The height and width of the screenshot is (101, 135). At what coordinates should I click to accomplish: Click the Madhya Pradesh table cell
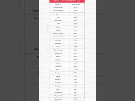click(58, 50)
